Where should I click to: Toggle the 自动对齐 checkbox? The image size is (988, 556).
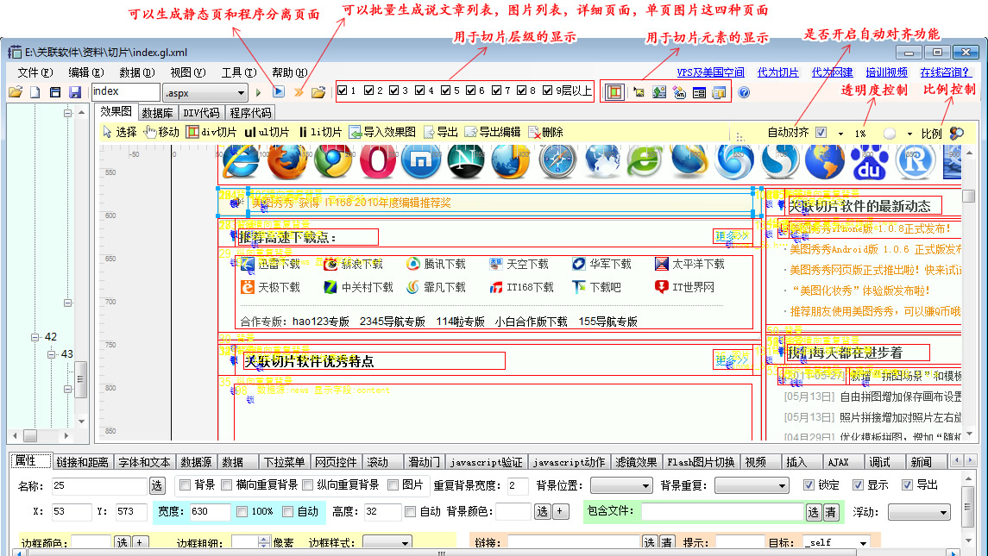pyautogui.click(x=821, y=132)
